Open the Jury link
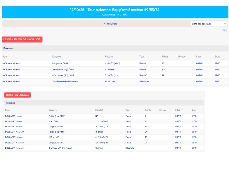 [x=224, y=30]
